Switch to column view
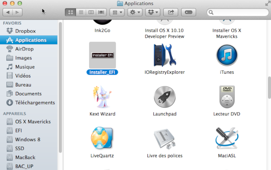271x170 pixels. pos(91,12)
